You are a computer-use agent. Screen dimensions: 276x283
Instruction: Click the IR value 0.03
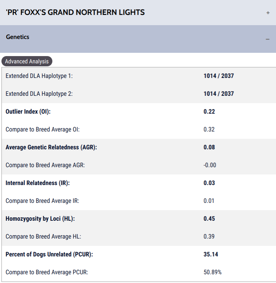209,183
